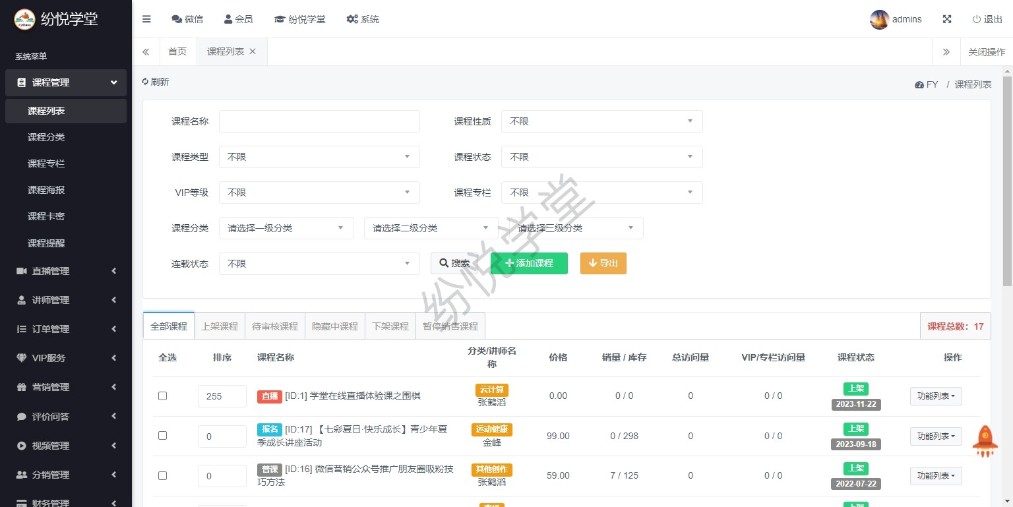Expand the 直播管理 sidebar menu
Image resolution: width=1013 pixels, height=507 pixels.
(x=66, y=271)
